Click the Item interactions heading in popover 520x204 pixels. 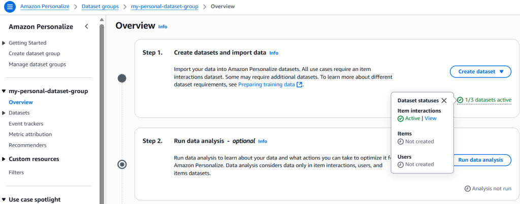point(419,111)
